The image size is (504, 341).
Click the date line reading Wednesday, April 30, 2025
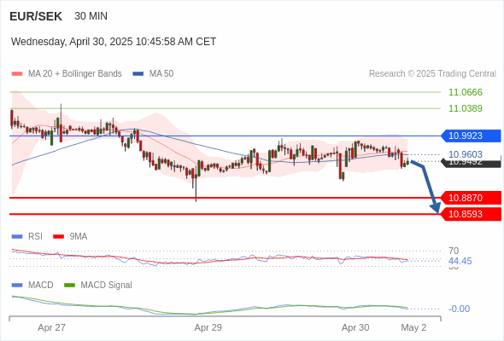coord(114,42)
